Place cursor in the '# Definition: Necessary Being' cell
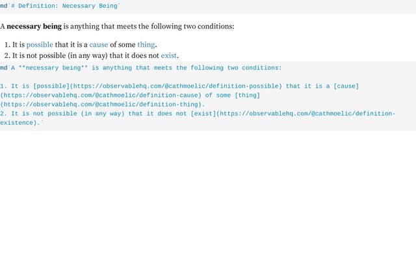 pyautogui.click(x=208, y=6)
